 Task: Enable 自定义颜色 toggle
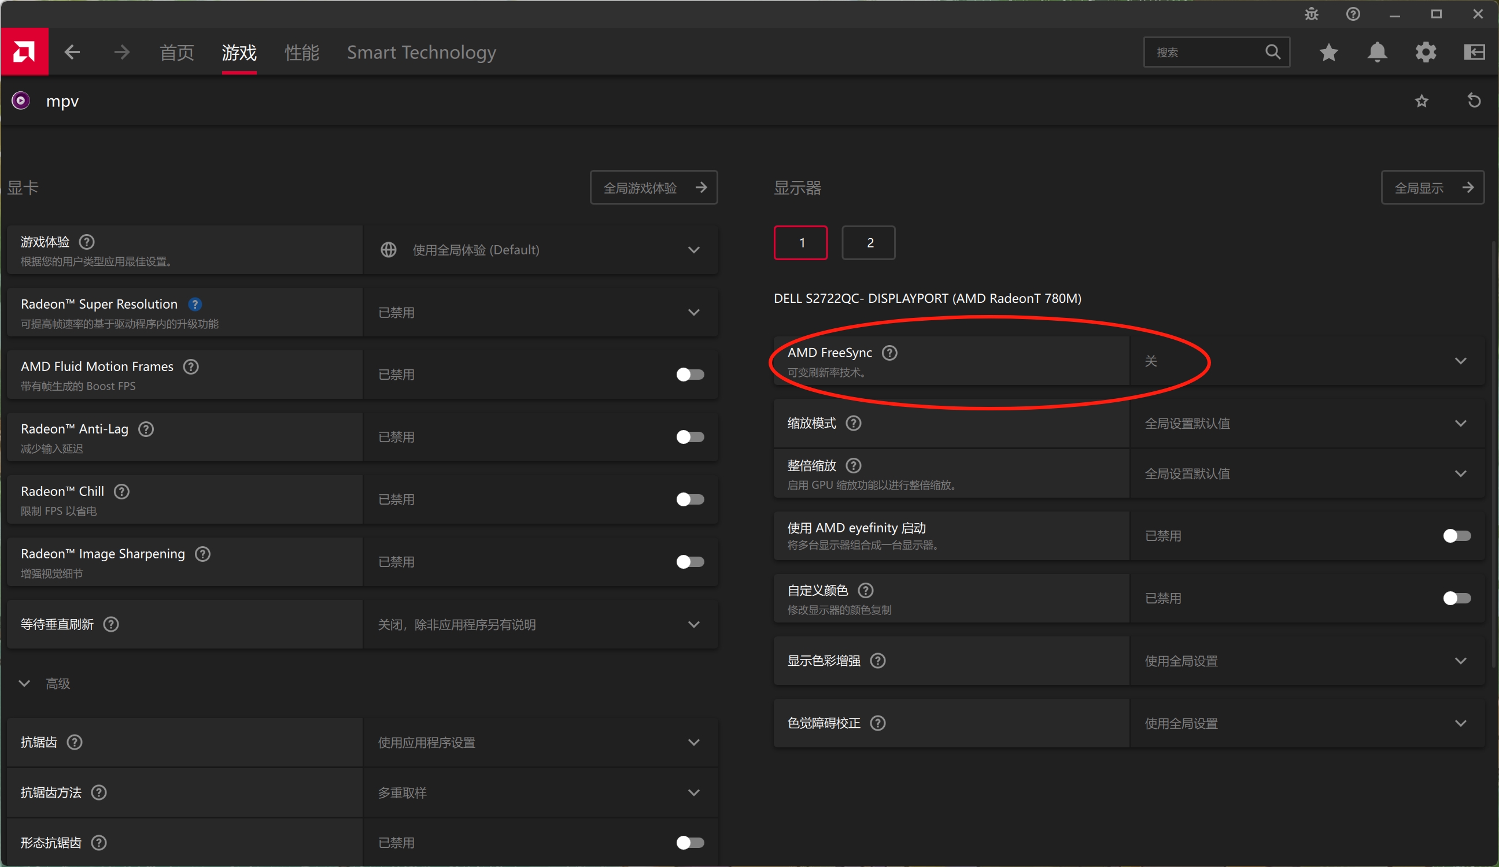coord(1457,598)
